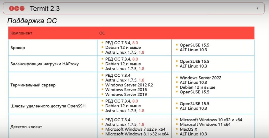
Task: Select the Windows Server 2019 entry
Action: tap(126, 94)
